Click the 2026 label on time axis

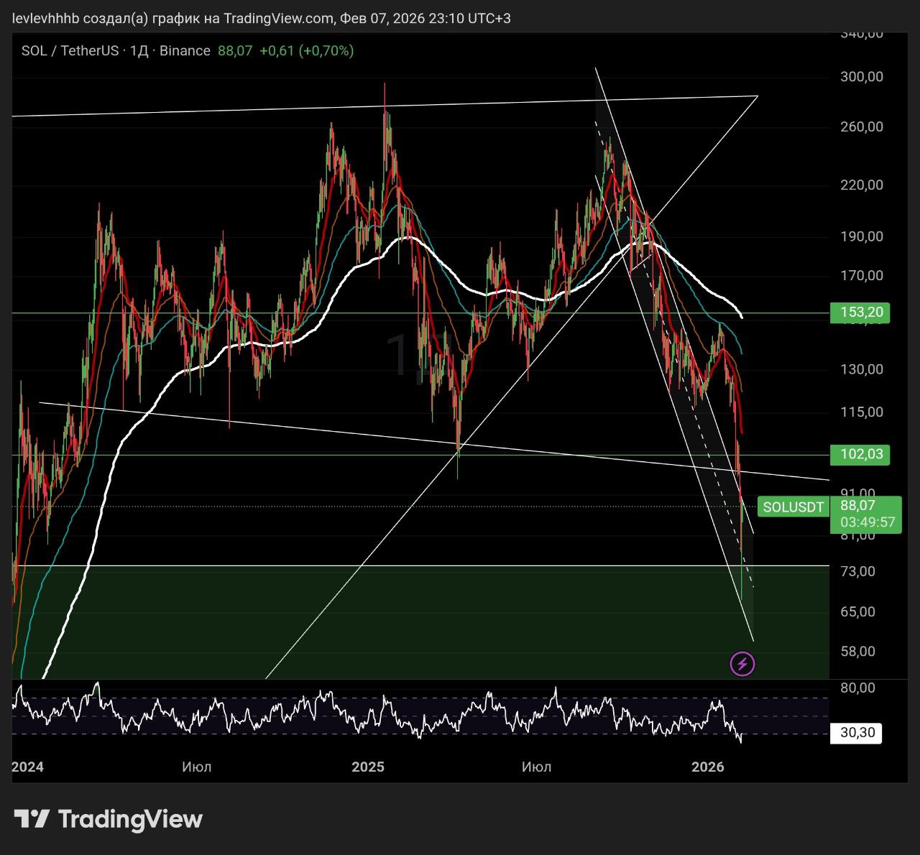click(x=708, y=767)
